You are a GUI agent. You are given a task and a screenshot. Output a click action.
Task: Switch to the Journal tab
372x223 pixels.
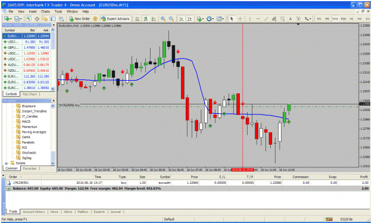point(115,212)
